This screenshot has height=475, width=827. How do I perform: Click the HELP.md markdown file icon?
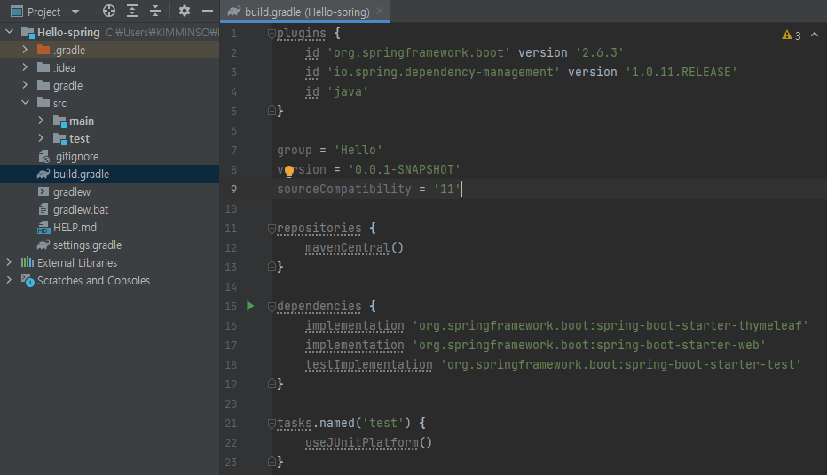click(43, 228)
